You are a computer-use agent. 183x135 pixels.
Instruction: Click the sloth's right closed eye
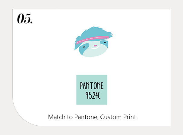pos(105,42)
